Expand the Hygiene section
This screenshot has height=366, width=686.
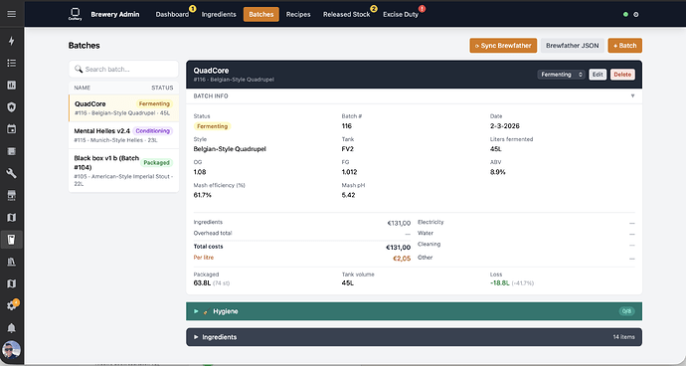point(414,311)
